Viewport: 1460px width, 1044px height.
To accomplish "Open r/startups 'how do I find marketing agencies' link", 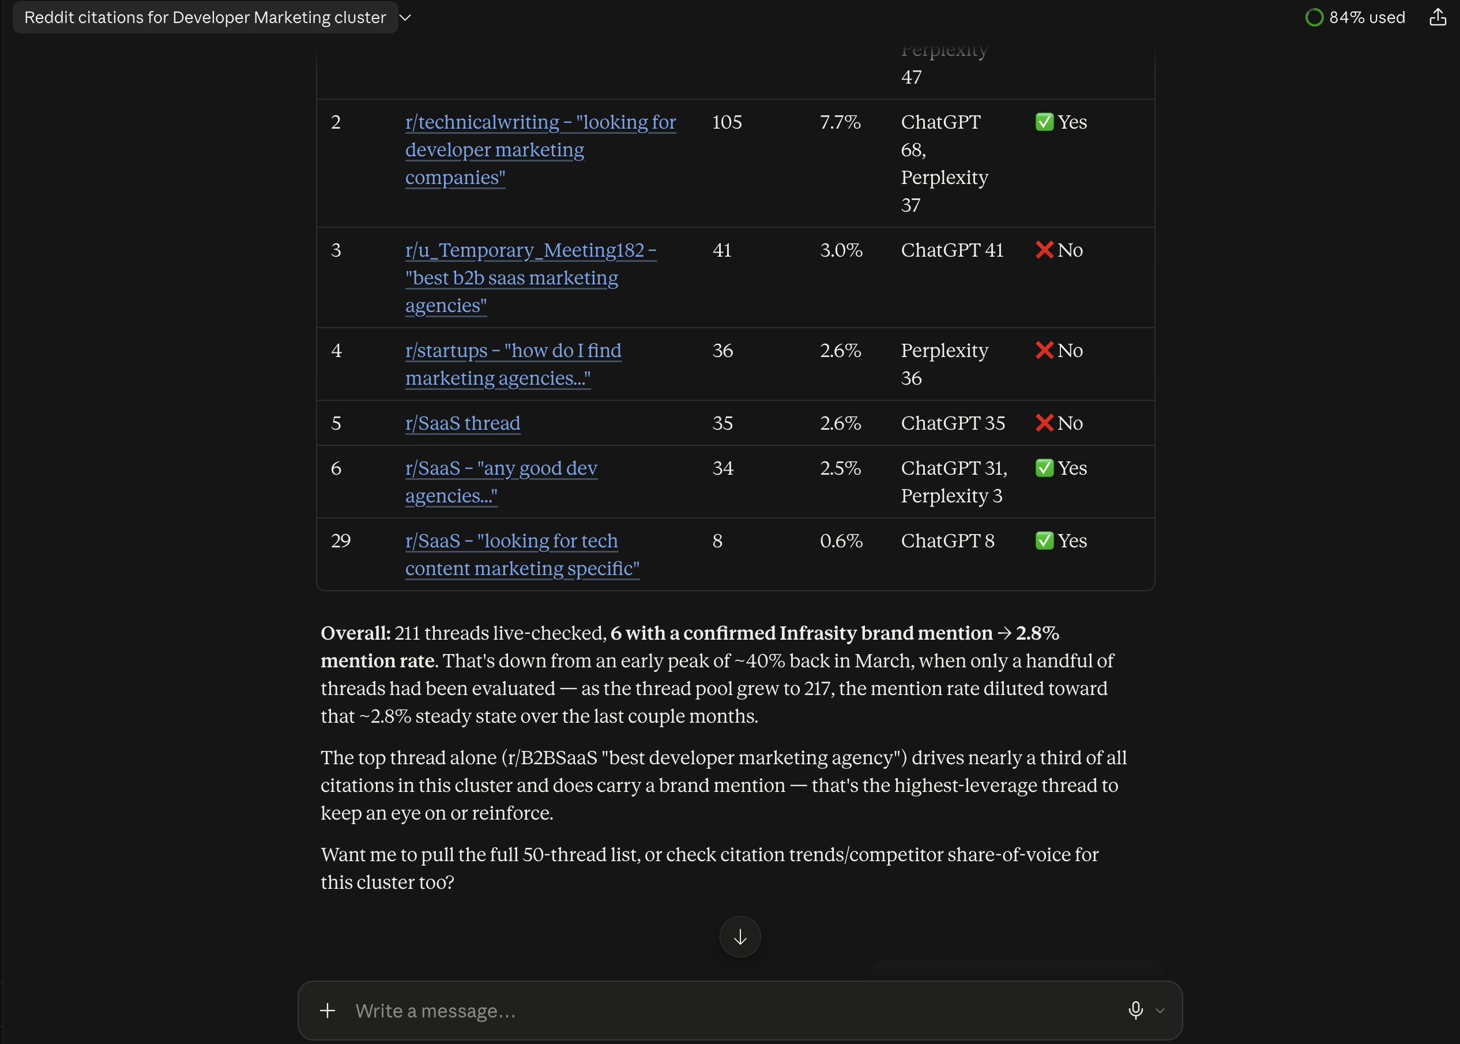I will [513, 365].
